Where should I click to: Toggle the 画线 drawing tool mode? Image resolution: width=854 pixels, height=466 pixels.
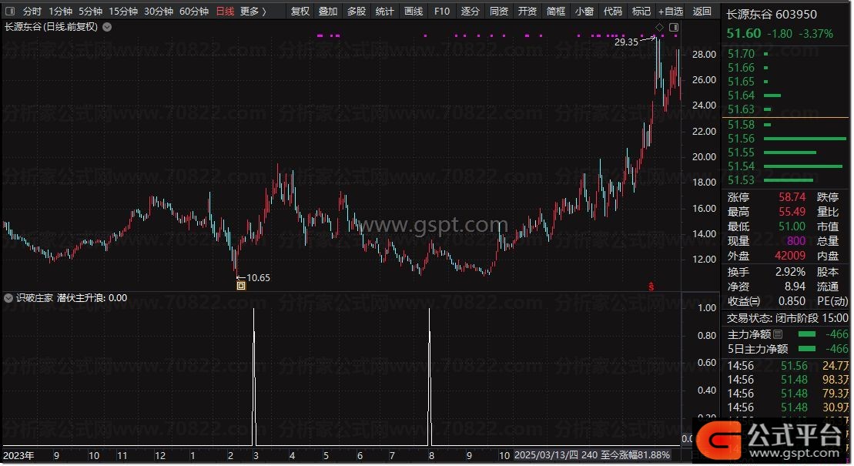pyautogui.click(x=414, y=12)
